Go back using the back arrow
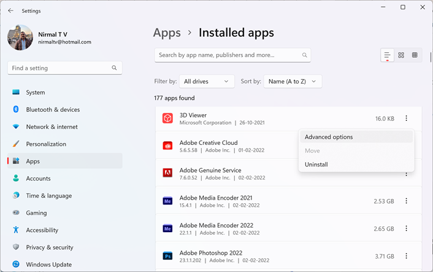The width and height of the screenshot is (433, 272). point(11,11)
